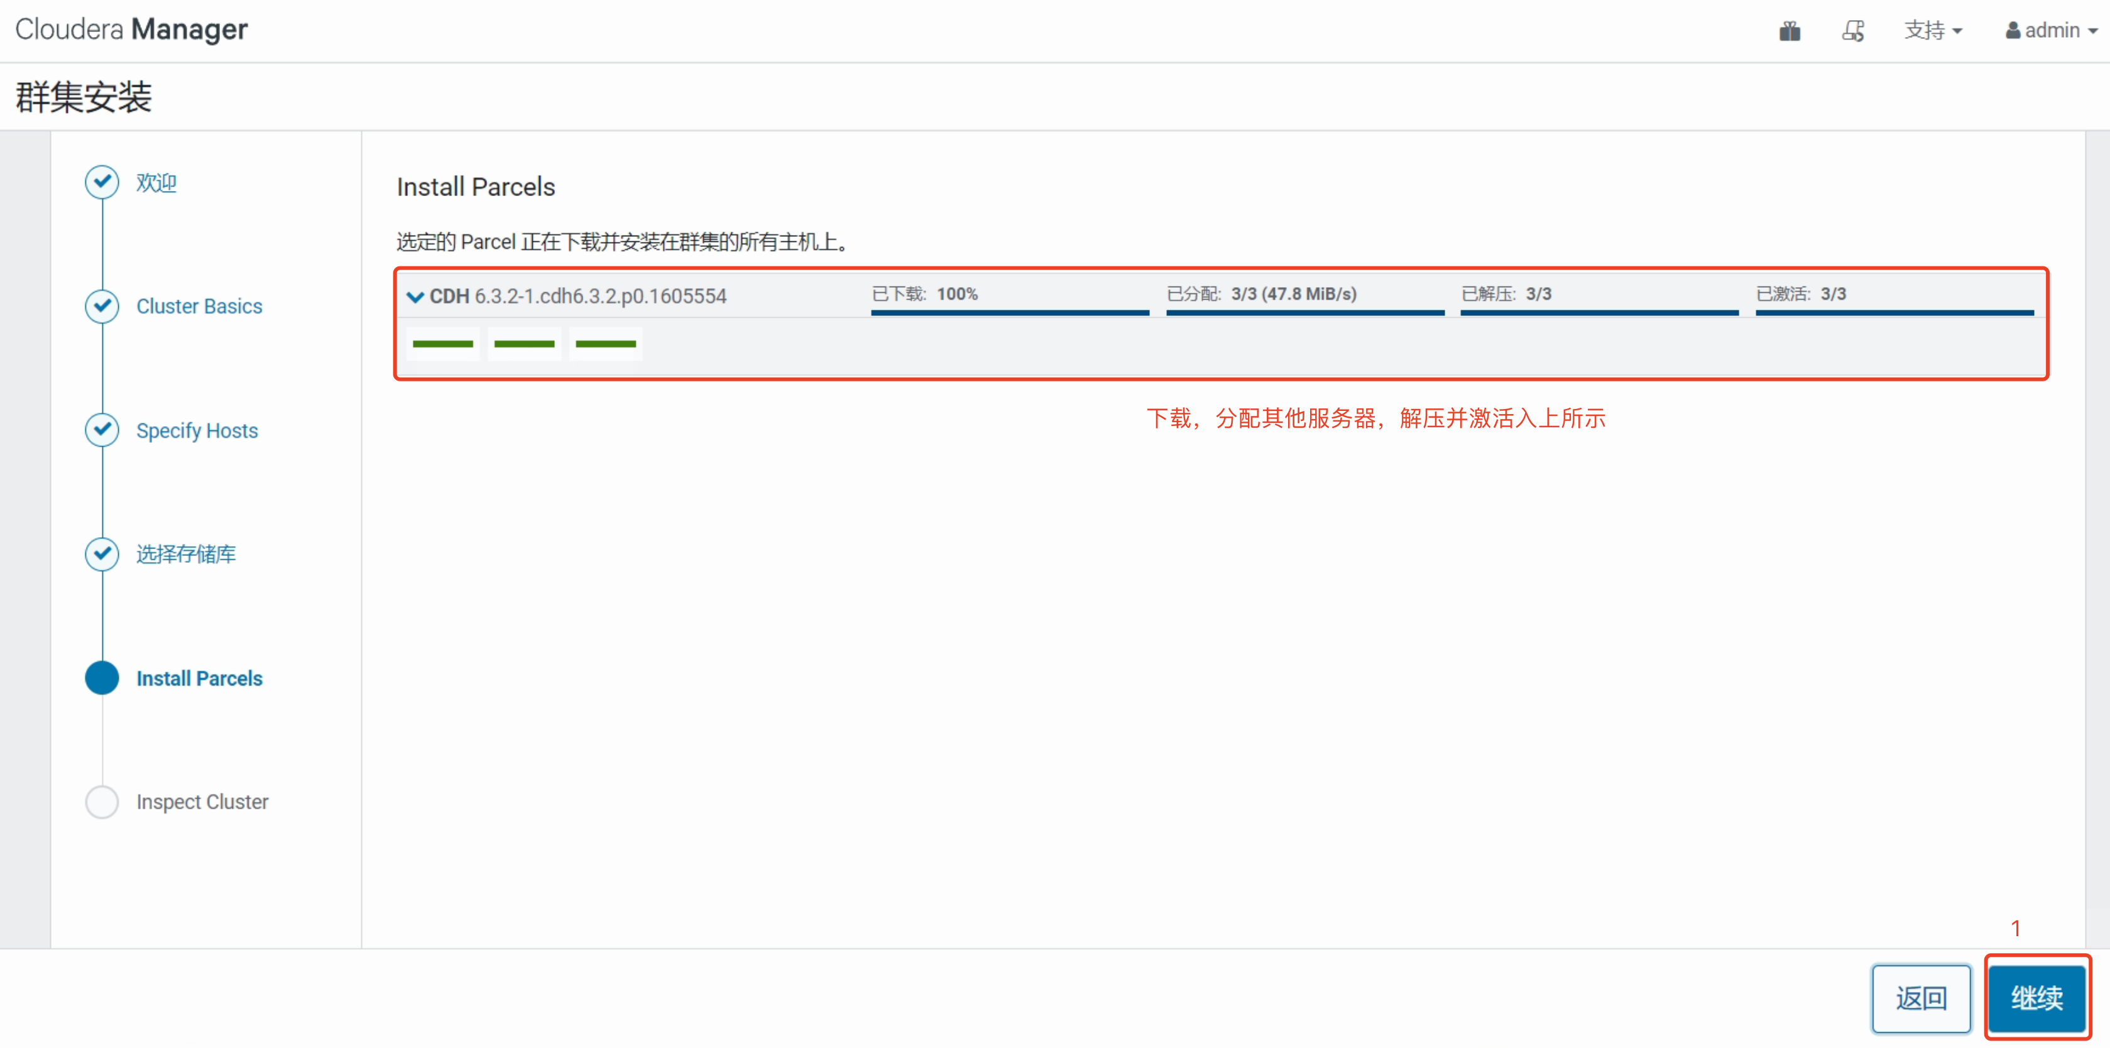Click the filled Install Parcels step circle
This screenshot has width=2110, height=1048.
point(102,678)
